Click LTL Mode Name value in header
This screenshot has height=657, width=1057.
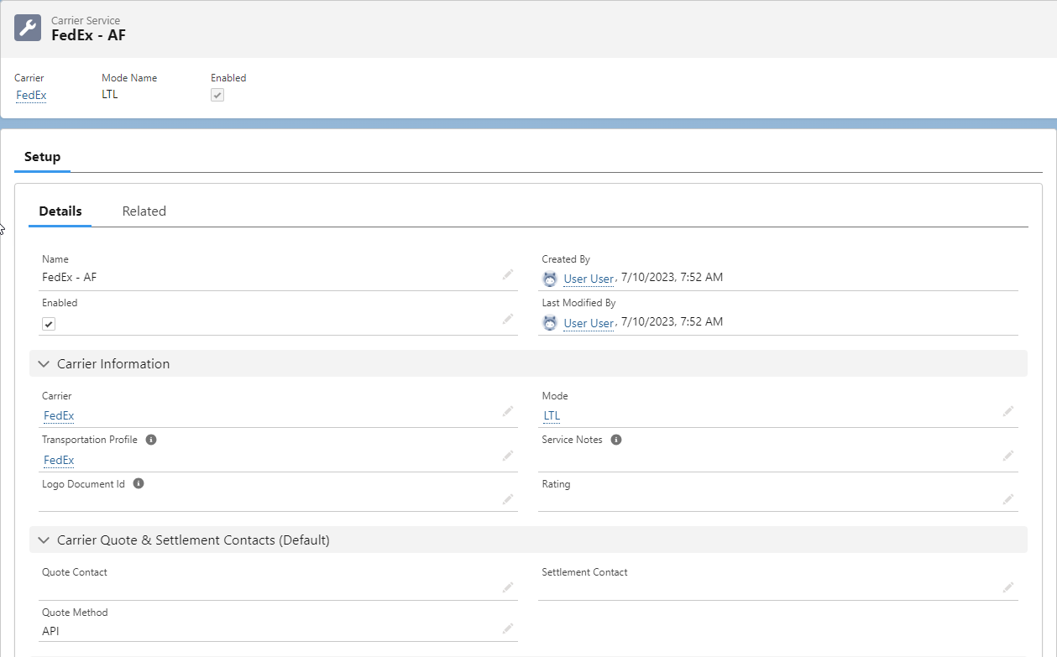coord(110,94)
